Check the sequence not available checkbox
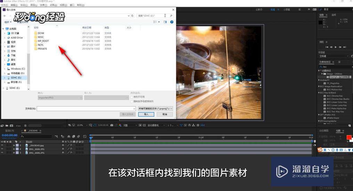The image size is (353, 191). (132, 97)
